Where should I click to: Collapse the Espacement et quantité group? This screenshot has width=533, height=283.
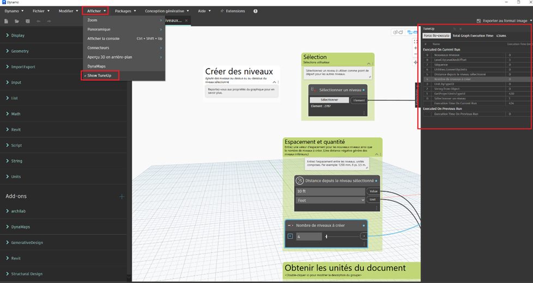376,154
